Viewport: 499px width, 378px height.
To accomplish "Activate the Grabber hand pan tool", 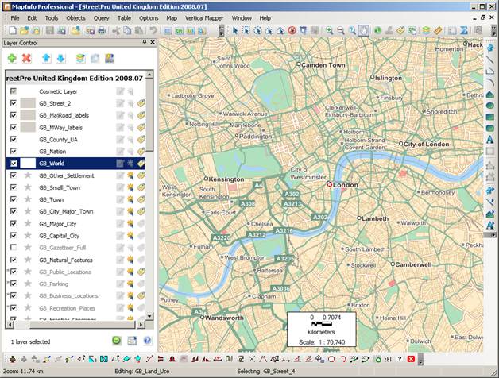I will click(363, 30).
